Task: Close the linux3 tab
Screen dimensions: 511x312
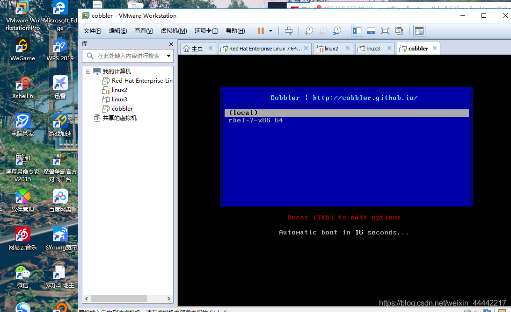Action: tap(389, 48)
